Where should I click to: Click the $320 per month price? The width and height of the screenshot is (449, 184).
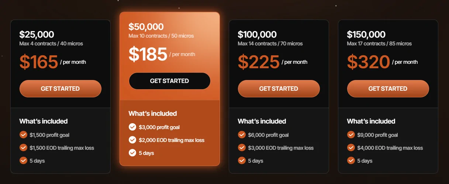[368, 62]
